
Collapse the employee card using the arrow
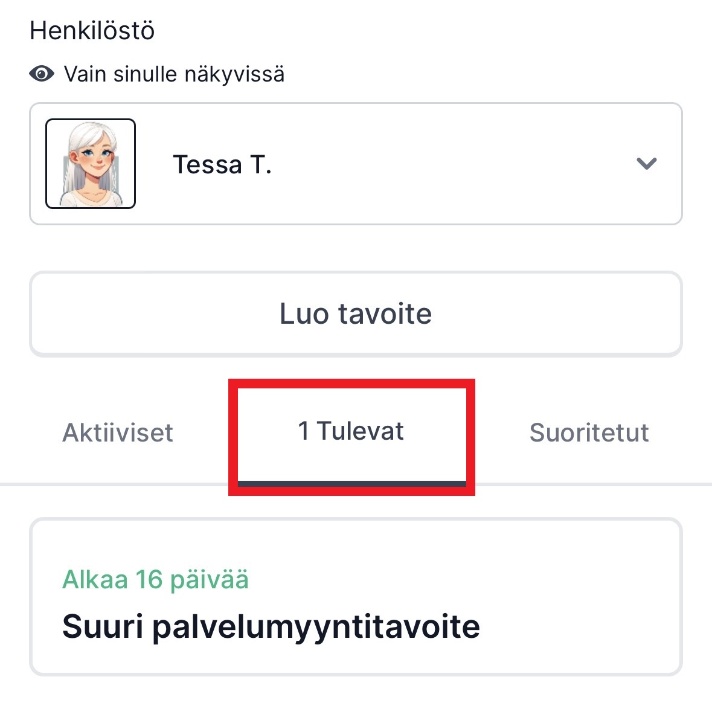pyautogui.click(x=646, y=164)
